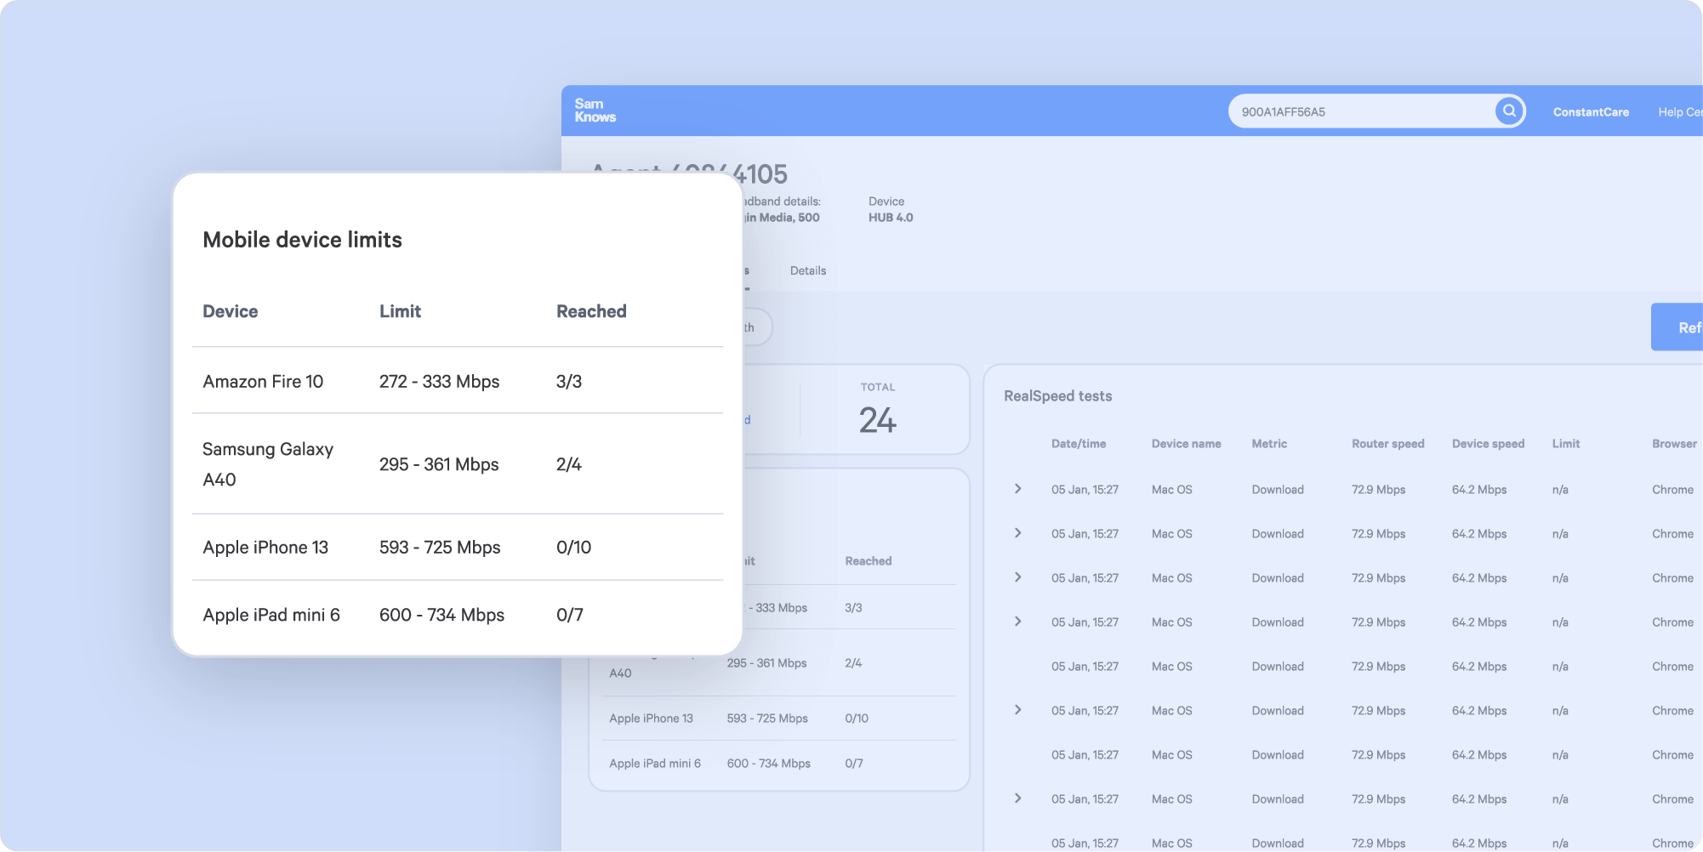This screenshot has width=1703, height=852.
Task: Click the Date/time column header
Action: (1079, 444)
